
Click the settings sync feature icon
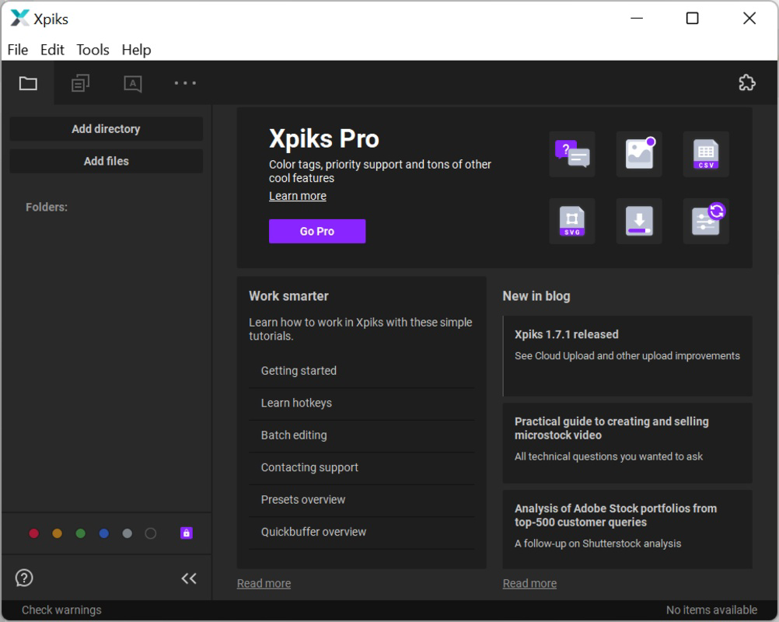(705, 221)
